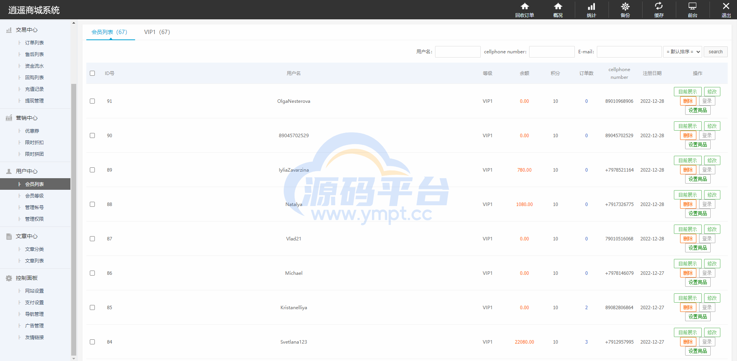Click the 备份 backup gear icon
The height and width of the screenshot is (361, 737).
[x=625, y=6]
